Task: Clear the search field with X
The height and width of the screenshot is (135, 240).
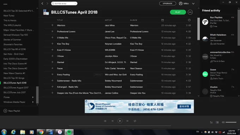Action: pyautogui.click(x=75, y=4)
